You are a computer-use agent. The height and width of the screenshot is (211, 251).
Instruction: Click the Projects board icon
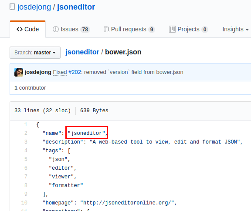172,29
